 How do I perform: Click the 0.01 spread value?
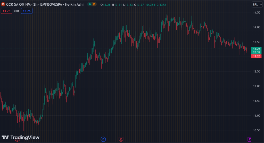click(16, 11)
